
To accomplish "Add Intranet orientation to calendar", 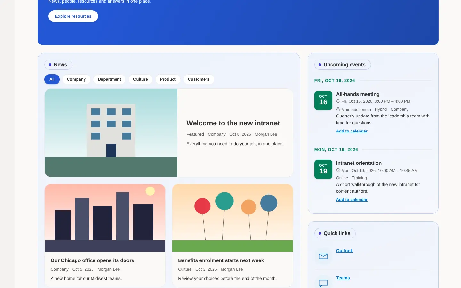I will coord(352,200).
